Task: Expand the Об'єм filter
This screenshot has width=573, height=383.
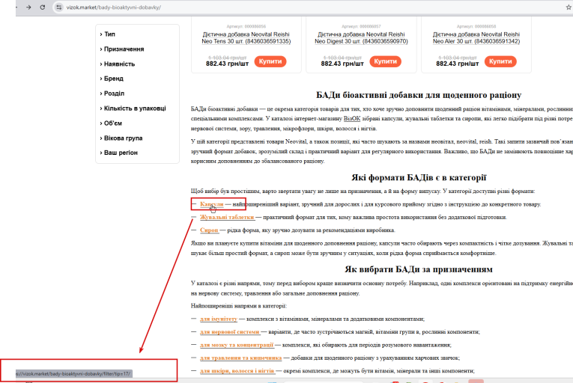Action: pos(111,123)
